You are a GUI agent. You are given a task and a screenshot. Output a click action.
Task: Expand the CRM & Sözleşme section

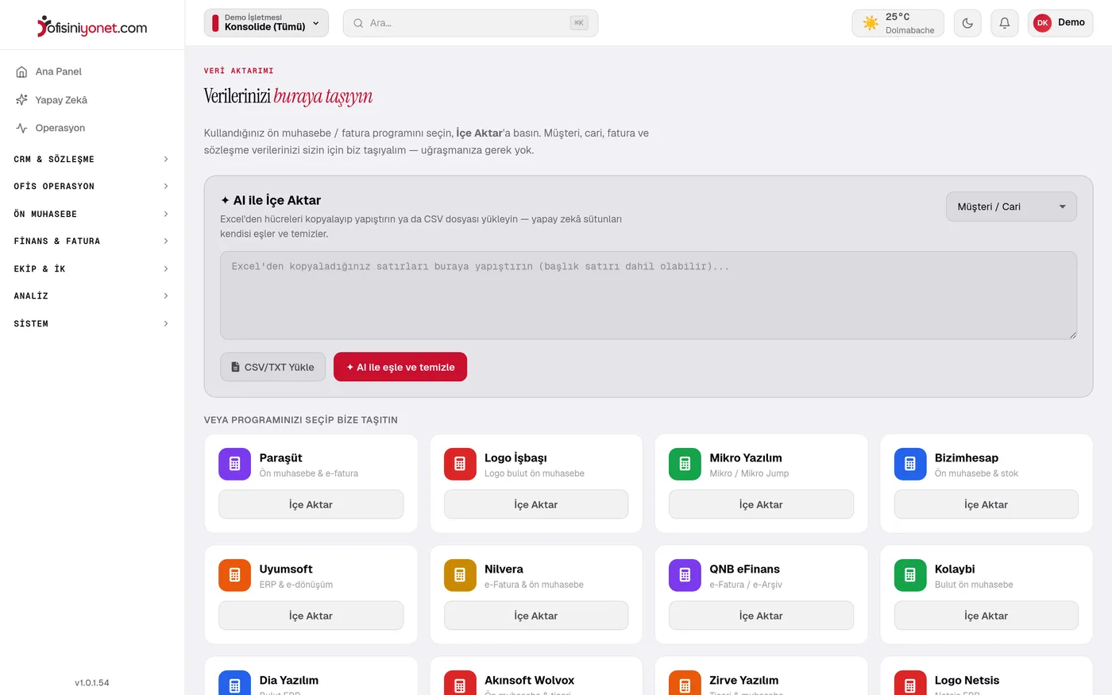click(92, 159)
